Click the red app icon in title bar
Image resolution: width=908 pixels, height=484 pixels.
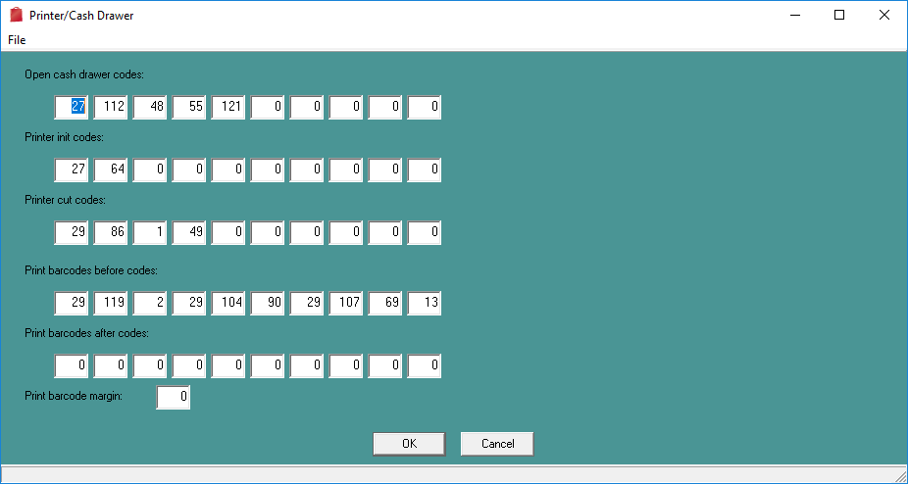pyautogui.click(x=17, y=15)
